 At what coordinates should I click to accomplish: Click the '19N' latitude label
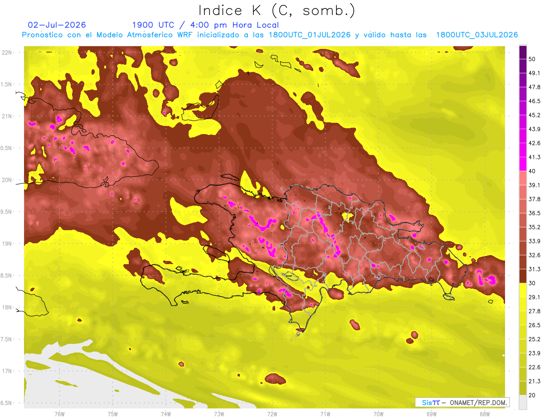(x=7, y=243)
